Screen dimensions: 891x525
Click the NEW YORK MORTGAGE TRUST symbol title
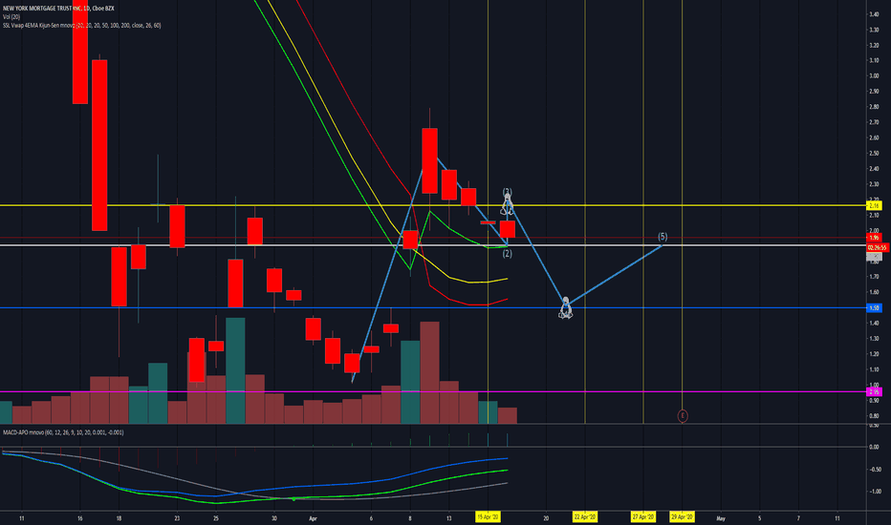pyautogui.click(x=58, y=9)
